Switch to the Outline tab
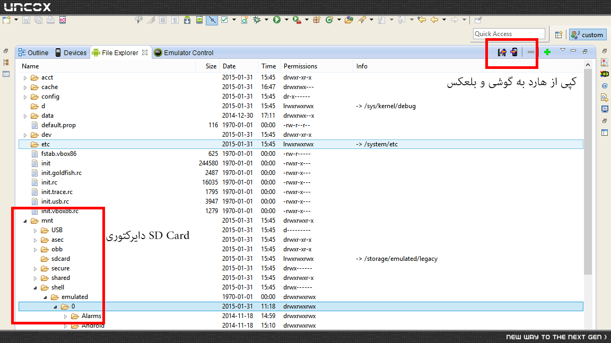Screen dimensions: 611x343 (x=33, y=52)
